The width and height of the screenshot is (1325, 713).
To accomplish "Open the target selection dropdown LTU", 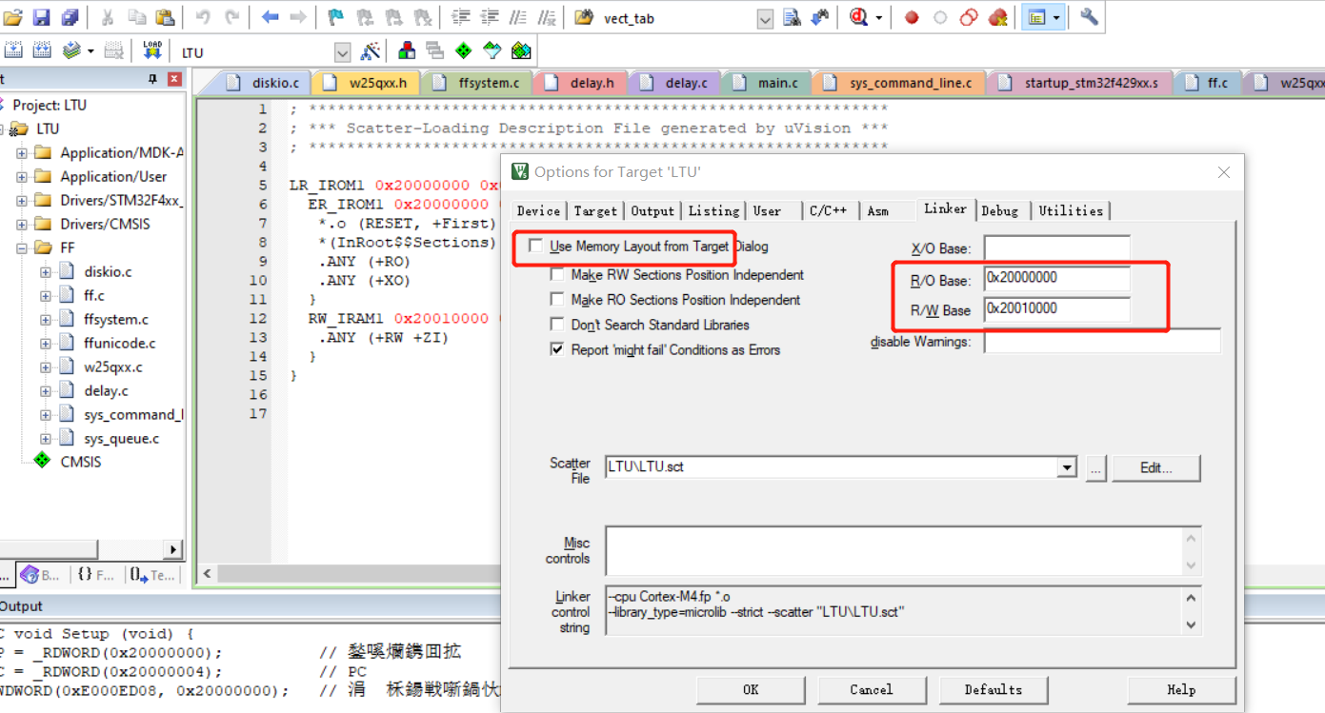I will [343, 52].
